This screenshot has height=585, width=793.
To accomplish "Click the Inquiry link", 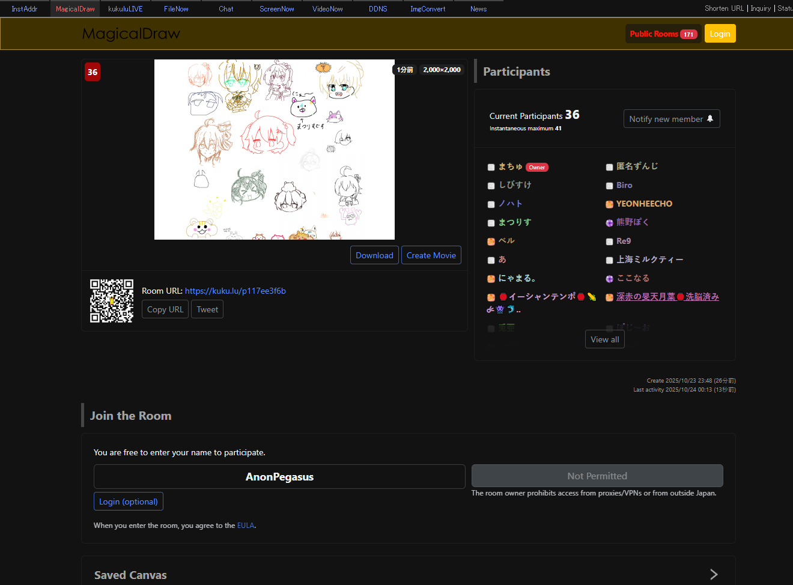I will (x=761, y=8).
